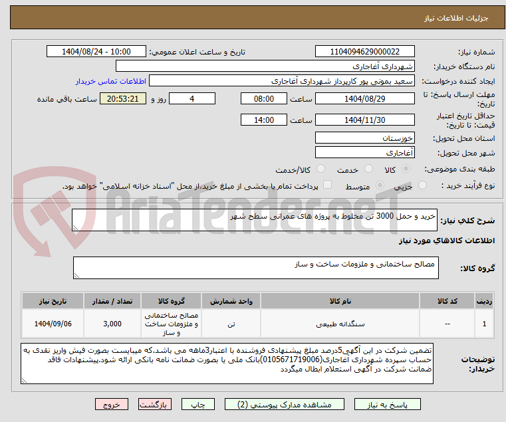The image size is (506, 422).
Task: Click the price validity date 1404/11/30
Action: click(364, 120)
